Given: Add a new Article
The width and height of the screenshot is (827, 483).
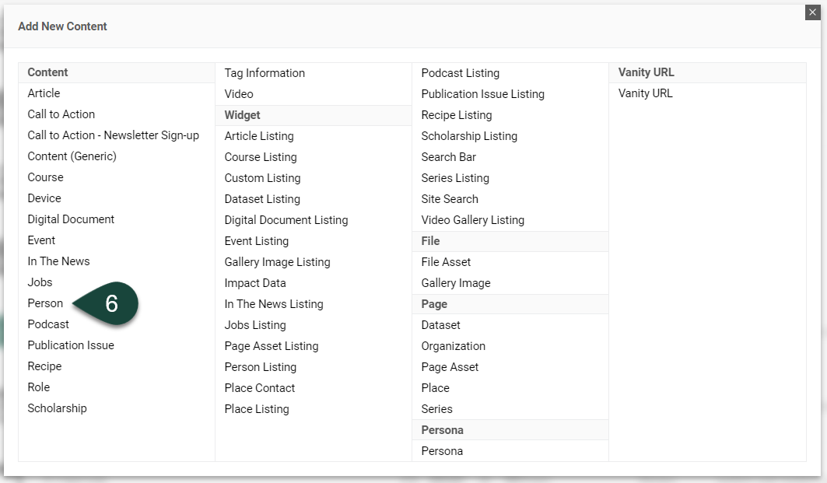Looking at the screenshot, I should (44, 93).
